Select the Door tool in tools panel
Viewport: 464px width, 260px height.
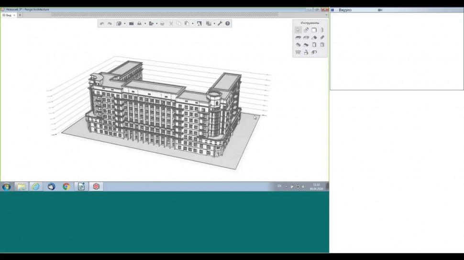tap(314, 45)
